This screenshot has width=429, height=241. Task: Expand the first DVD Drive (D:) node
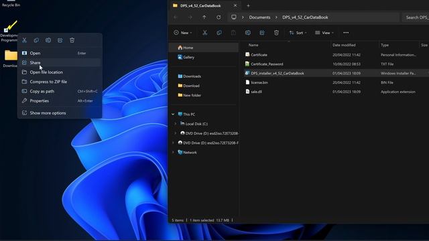click(x=176, y=133)
